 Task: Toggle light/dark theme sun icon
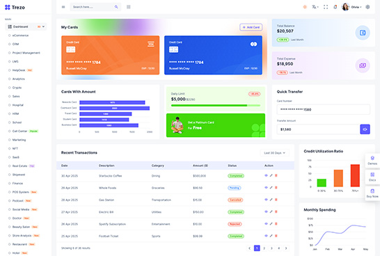(x=305, y=7)
